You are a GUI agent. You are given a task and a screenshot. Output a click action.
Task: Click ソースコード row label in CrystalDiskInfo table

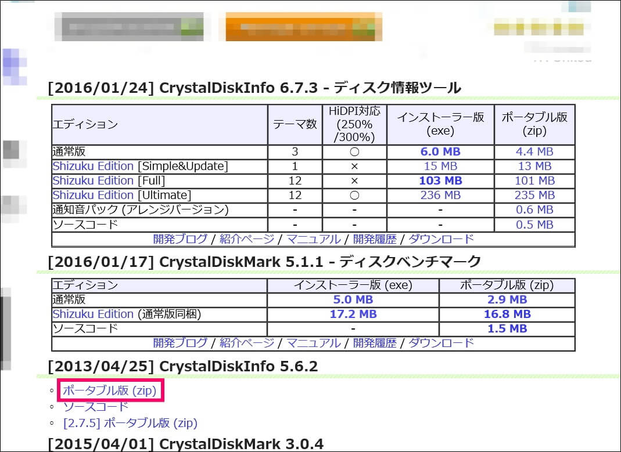(85, 225)
